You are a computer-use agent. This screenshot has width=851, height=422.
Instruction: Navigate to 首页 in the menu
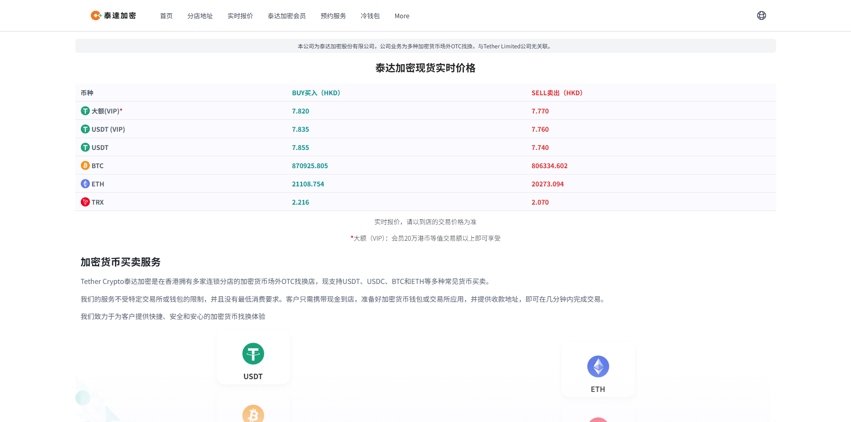click(166, 15)
